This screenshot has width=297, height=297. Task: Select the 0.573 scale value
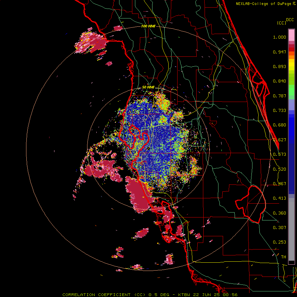280,154
